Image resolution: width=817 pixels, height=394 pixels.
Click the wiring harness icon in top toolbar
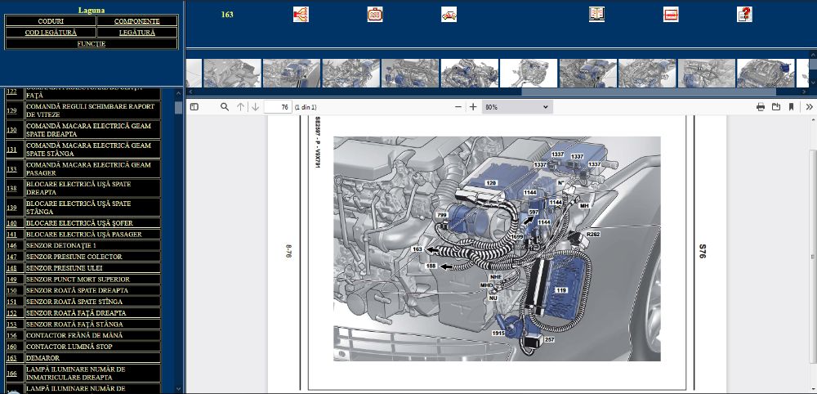pos(301,14)
